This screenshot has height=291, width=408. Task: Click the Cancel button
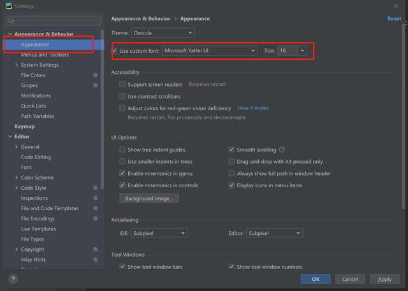coord(350,279)
